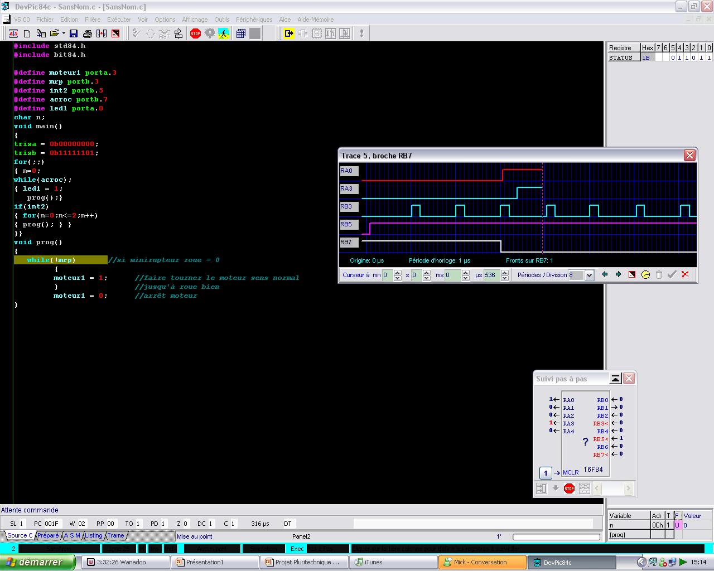This screenshot has width=714, height=571.
Task: Move trace cursor right with green arrow
Action: click(x=618, y=275)
